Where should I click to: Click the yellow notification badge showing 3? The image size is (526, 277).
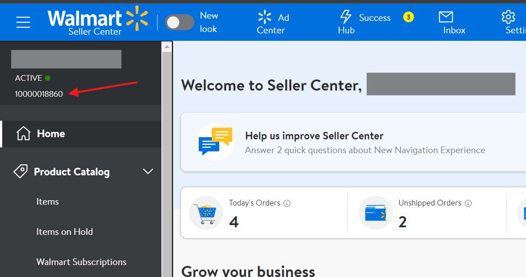click(408, 17)
